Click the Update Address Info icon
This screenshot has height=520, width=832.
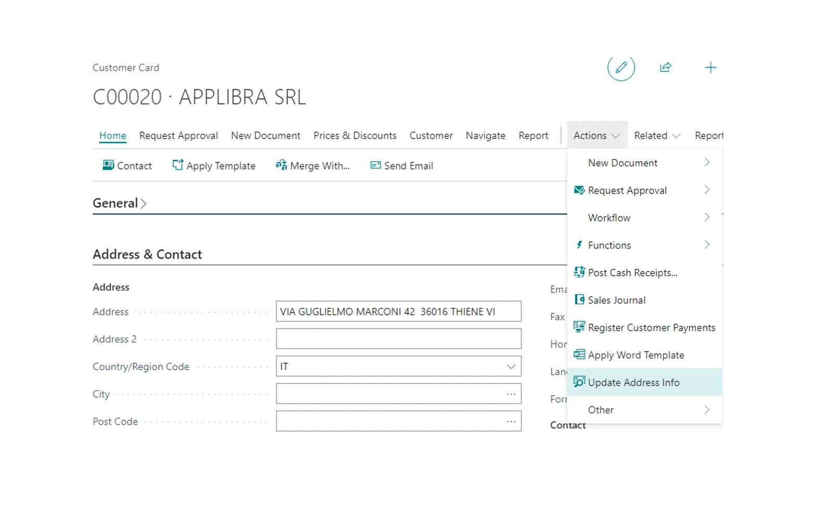(x=579, y=382)
